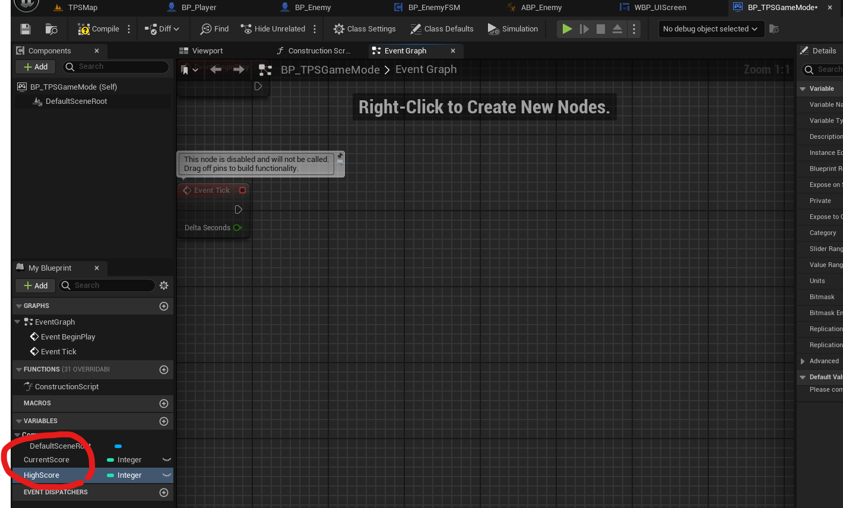Image resolution: width=843 pixels, height=508 pixels.
Task: Click the Delta Seconds output pin
Action: (x=237, y=228)
